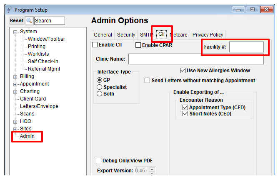Expand the HQO tree node
The height and width of the screenshot is (179, 278).
point(15,122)
